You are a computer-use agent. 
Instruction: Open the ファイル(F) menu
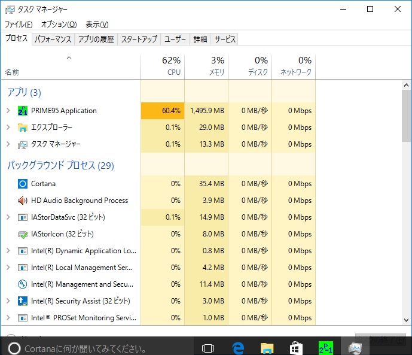click(x=19, y=25)
